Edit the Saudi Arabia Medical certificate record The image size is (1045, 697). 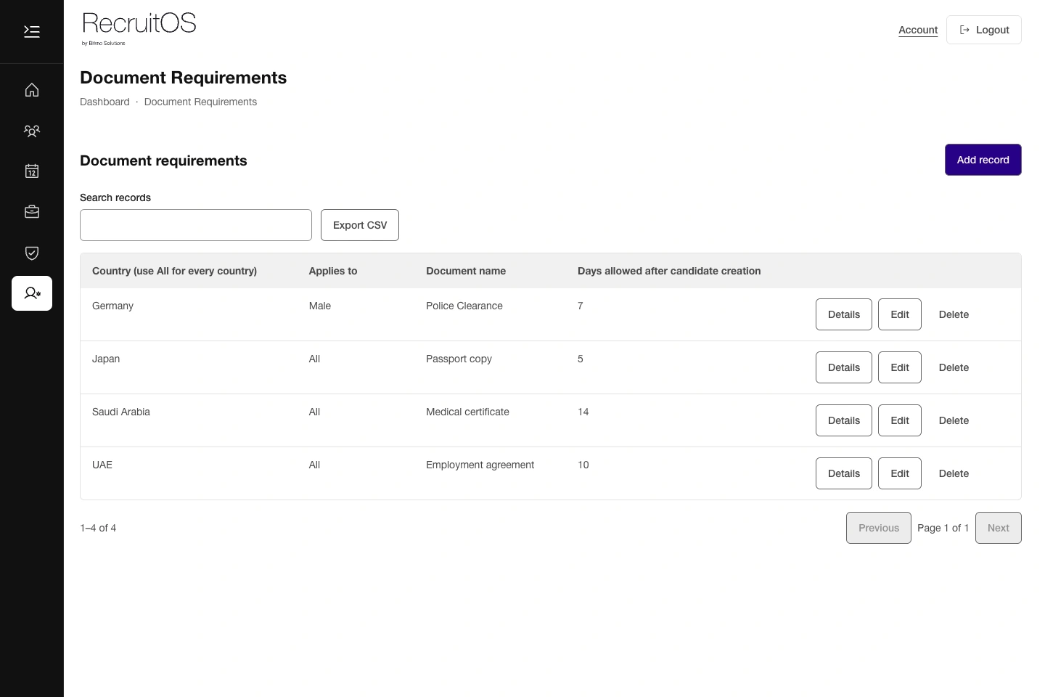tap(900, 420)
